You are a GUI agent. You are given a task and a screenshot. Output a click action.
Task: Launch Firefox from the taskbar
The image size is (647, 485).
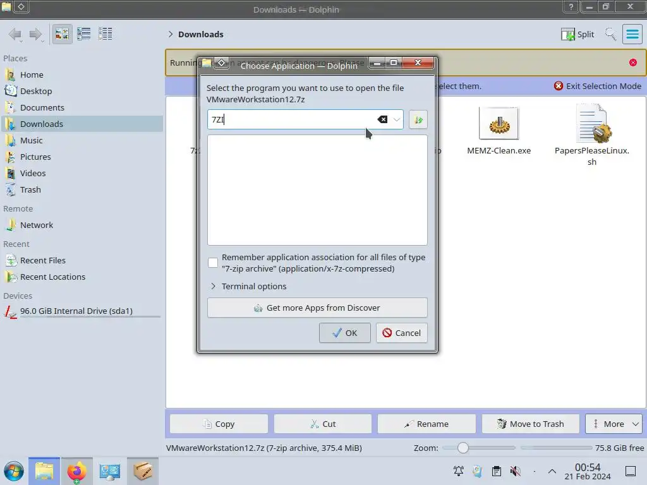click(x=76, y=471)
